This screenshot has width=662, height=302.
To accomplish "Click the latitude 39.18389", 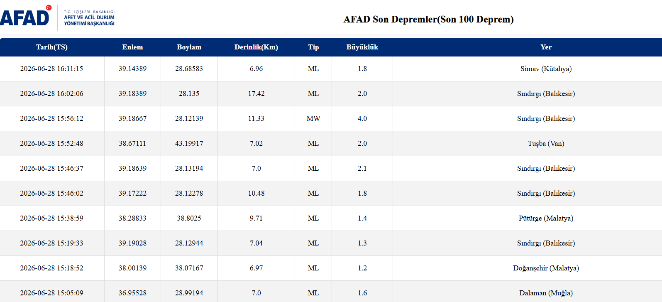I will (132, 93).
